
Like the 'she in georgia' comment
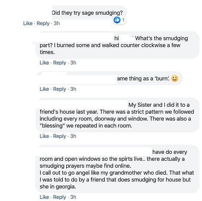(44, 197)
